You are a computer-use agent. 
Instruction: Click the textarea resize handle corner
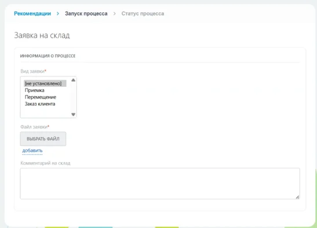click(x=297, y=197)
